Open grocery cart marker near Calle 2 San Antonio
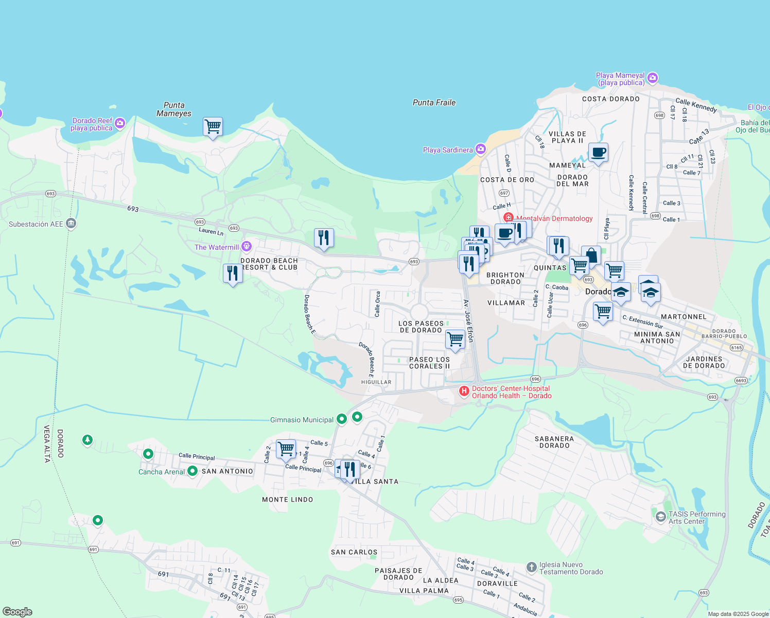Screen dimensions: 770x618 [x=286, y=449]
